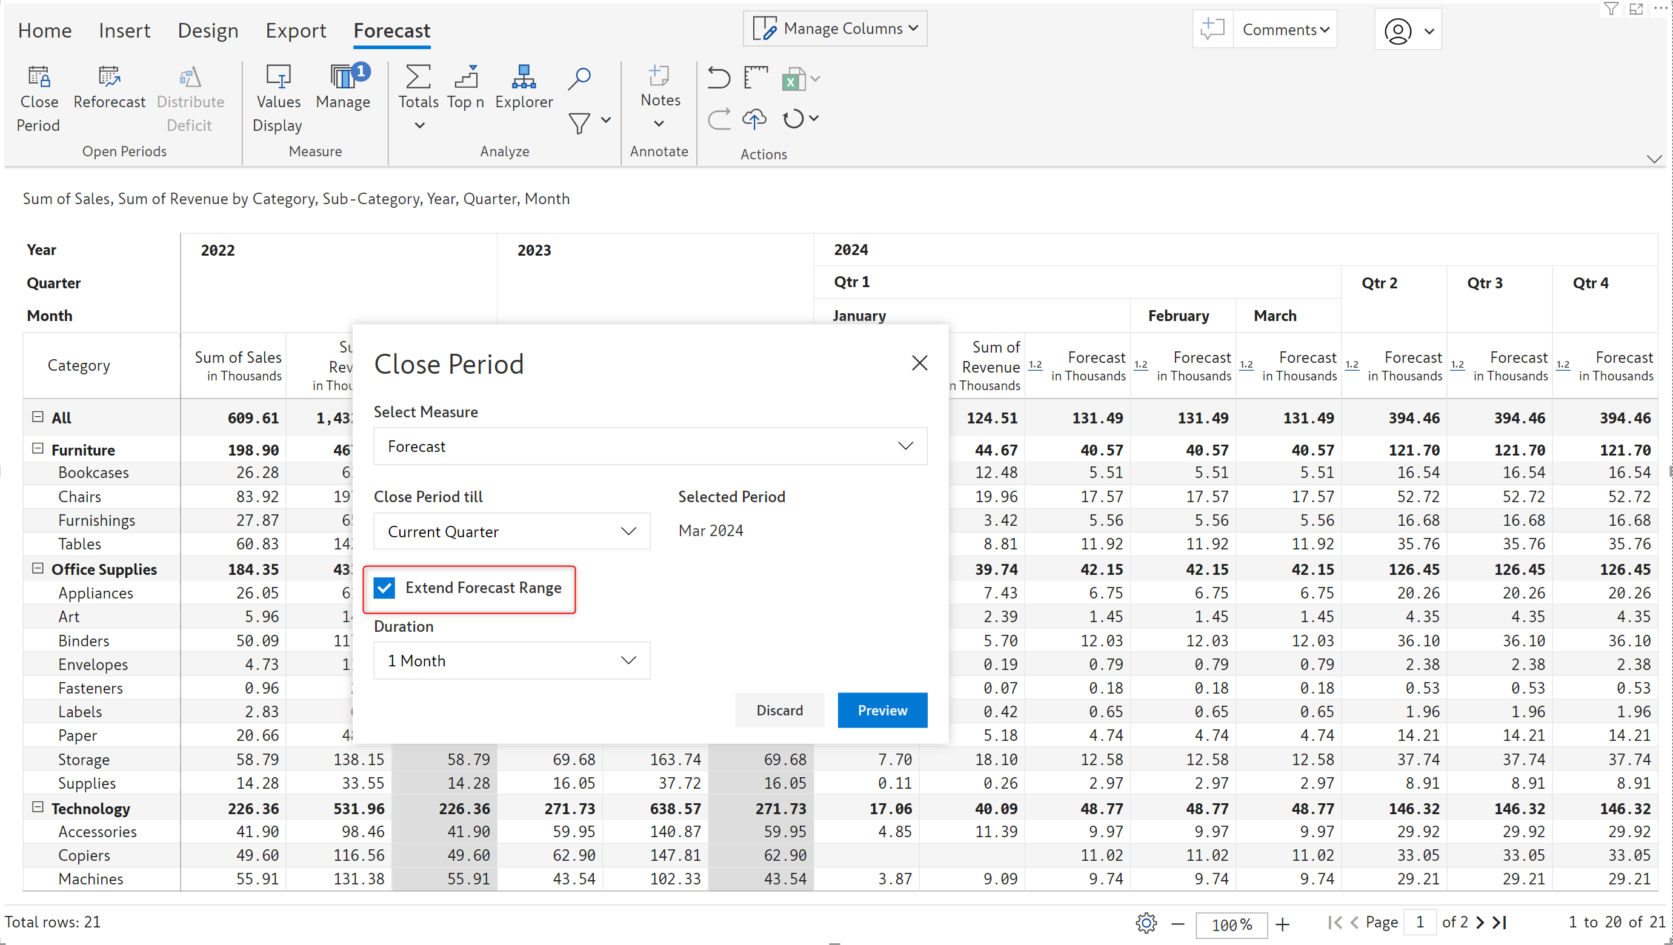1673x945 pixels.
Task: Click the Top n ranking icon
Action: (465, 78)
